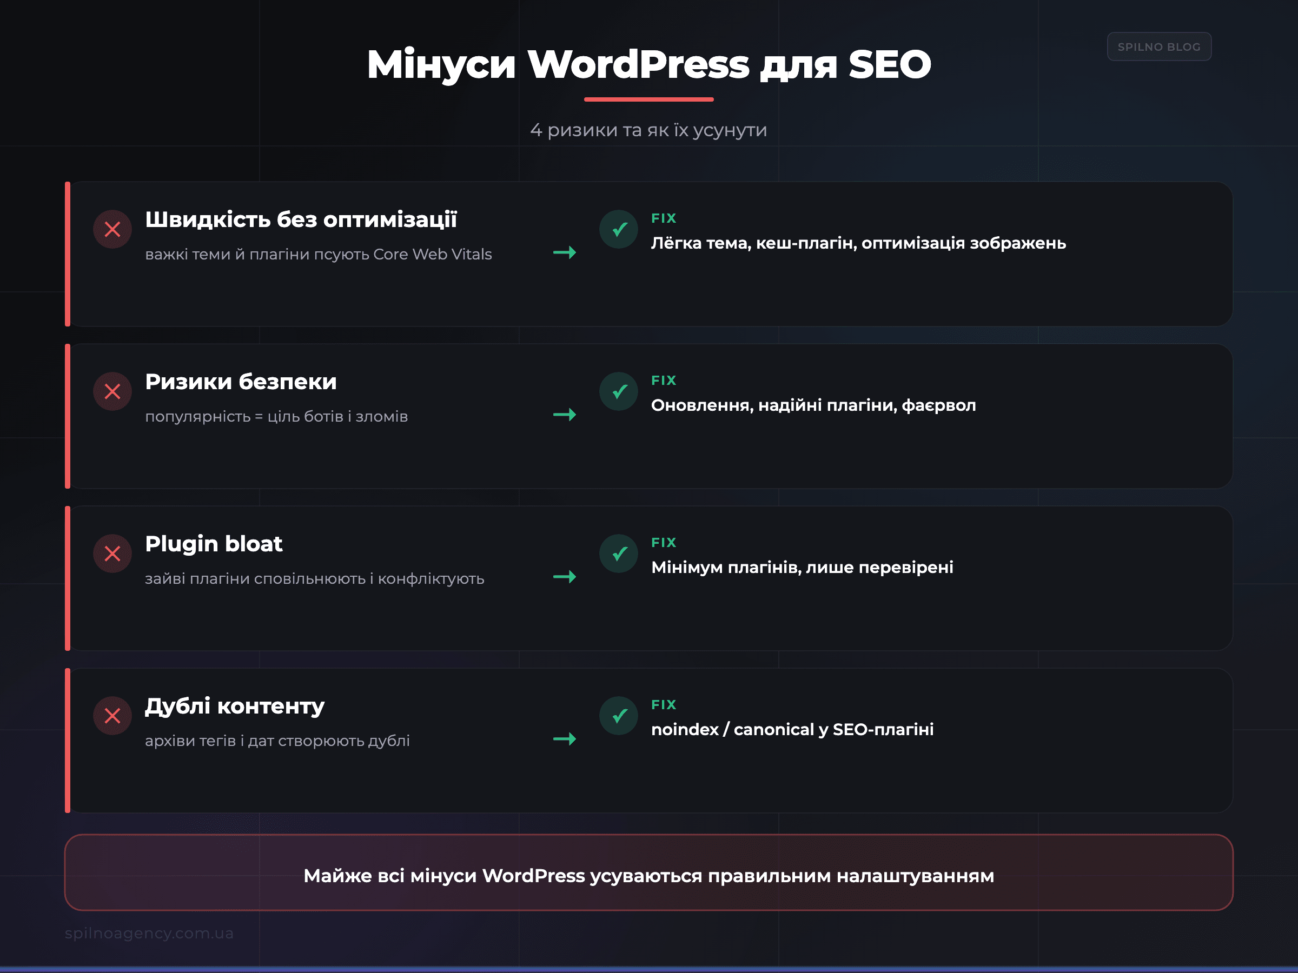Select the heading Дублі контенту
1298x973 pixels.
(x=234, y=706)
